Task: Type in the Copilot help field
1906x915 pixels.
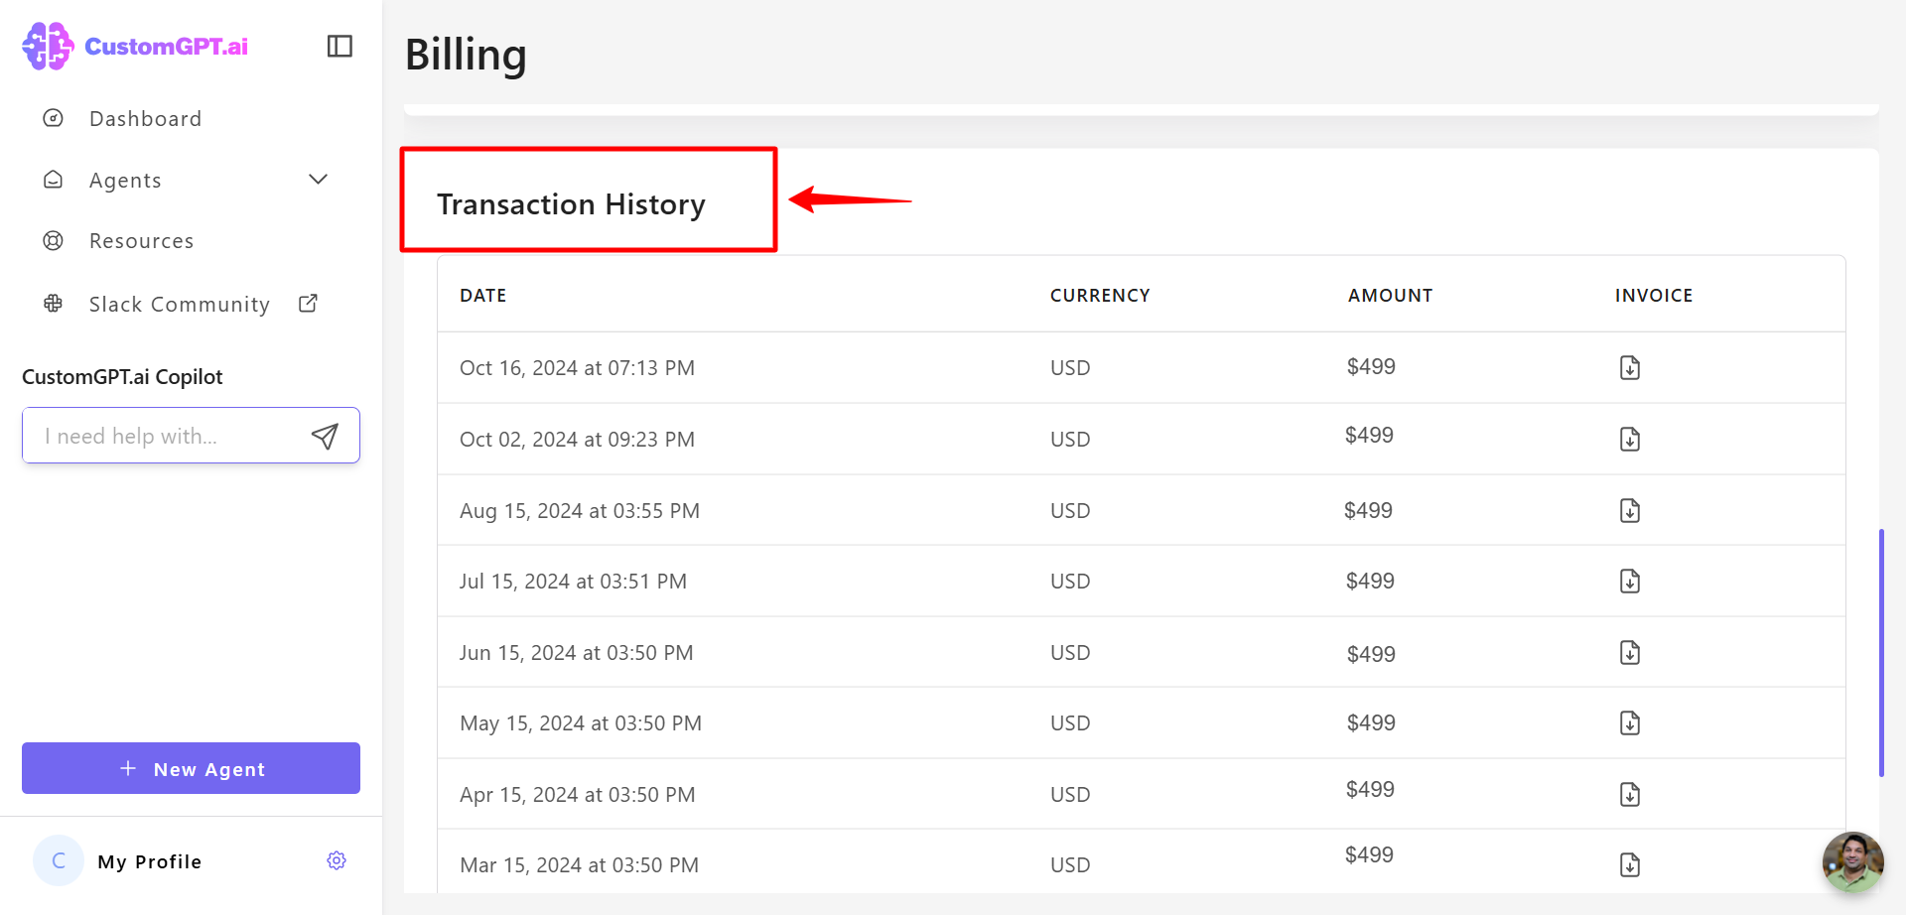Action: pyautogui.click(x=164, y=437)
